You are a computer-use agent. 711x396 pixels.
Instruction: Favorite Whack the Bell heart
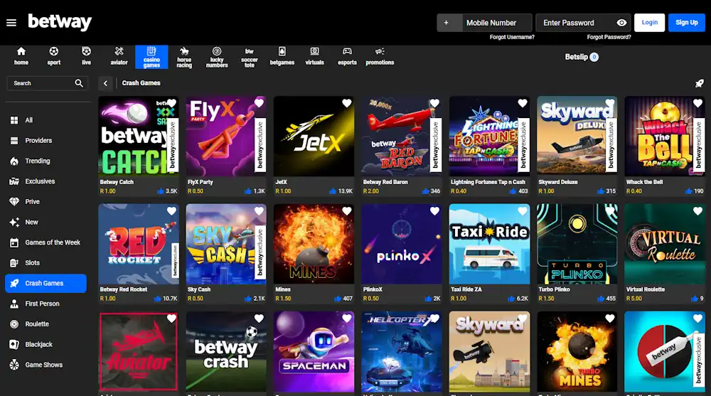click(697, 103)
